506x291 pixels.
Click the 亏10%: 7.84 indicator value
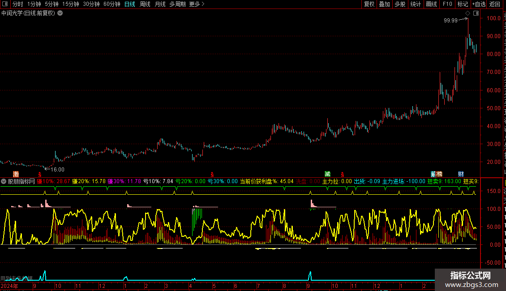click(158, 181)
